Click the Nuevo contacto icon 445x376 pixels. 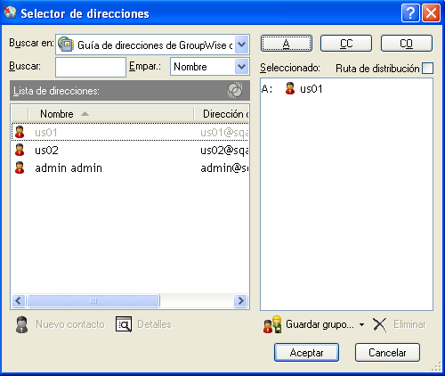click(x=21, y=324)
